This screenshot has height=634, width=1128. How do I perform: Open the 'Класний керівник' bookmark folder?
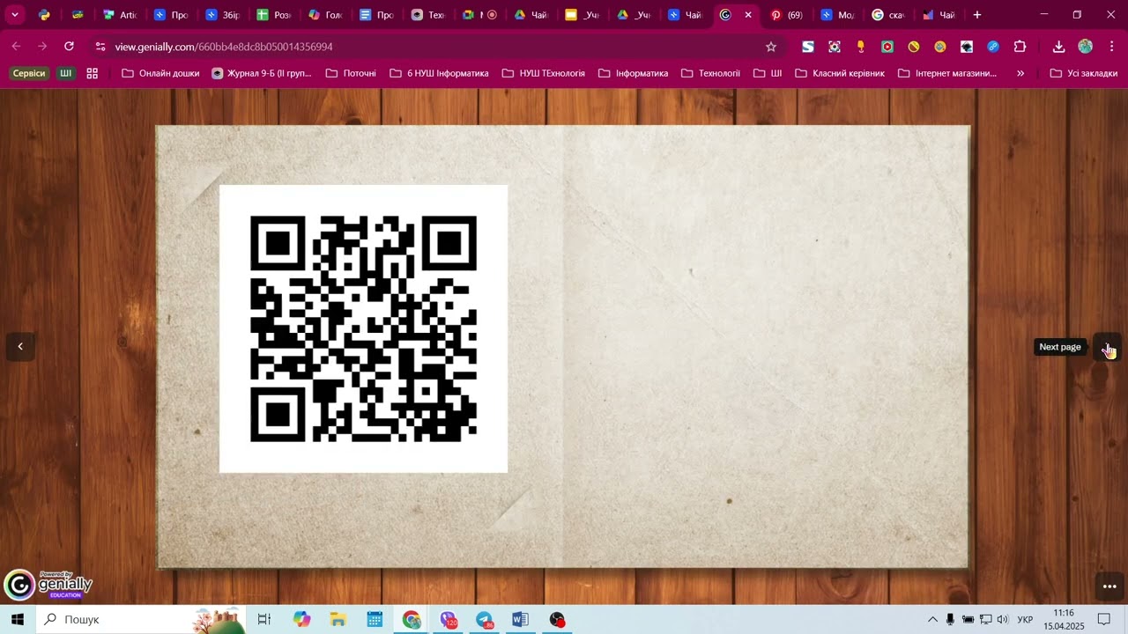coord(840,73)
